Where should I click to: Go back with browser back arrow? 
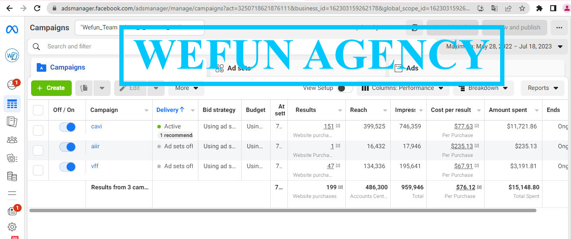[x=9, y=8]
